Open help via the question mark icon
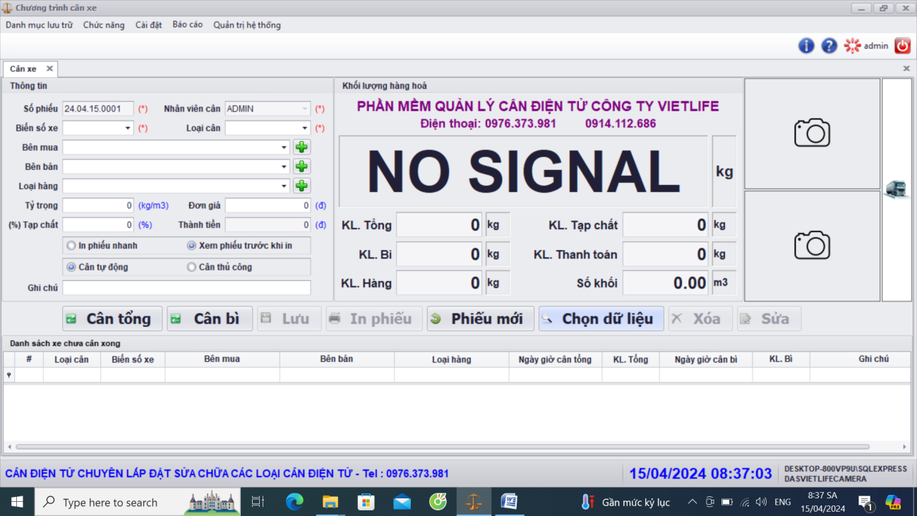The height and width of the screenshot is (516, 917). click(x=829, y=46)
